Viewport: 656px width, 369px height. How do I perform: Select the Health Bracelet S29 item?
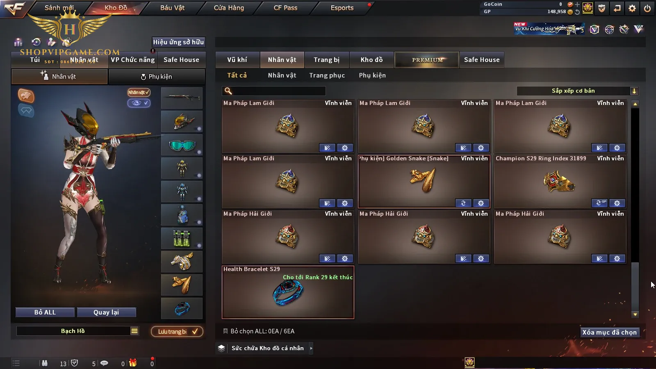pos(288,292)
